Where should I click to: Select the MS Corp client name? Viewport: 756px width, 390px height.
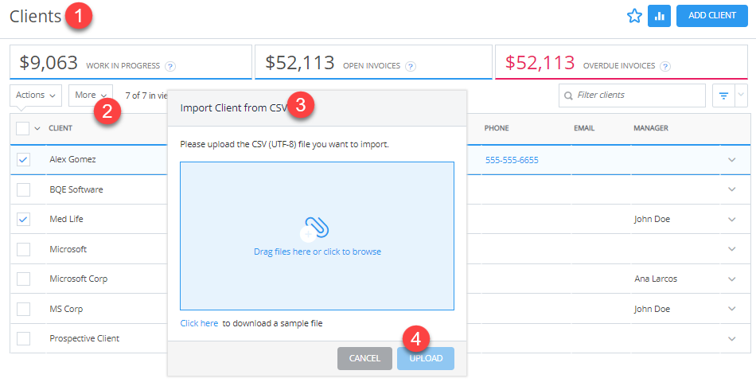(x=66, y=309)
